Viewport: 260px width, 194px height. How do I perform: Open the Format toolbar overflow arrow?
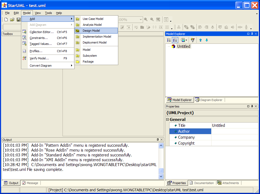tap(172, 29)
